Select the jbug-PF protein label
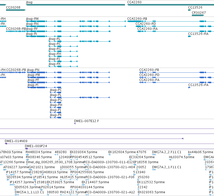214x196 pixels. coord(33,80)
